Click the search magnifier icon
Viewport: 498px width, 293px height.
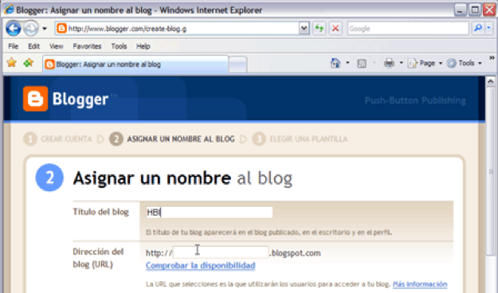[x=478, y=28]
